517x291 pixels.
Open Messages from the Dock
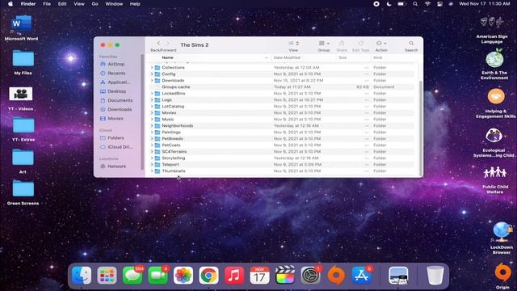[132, 275]
